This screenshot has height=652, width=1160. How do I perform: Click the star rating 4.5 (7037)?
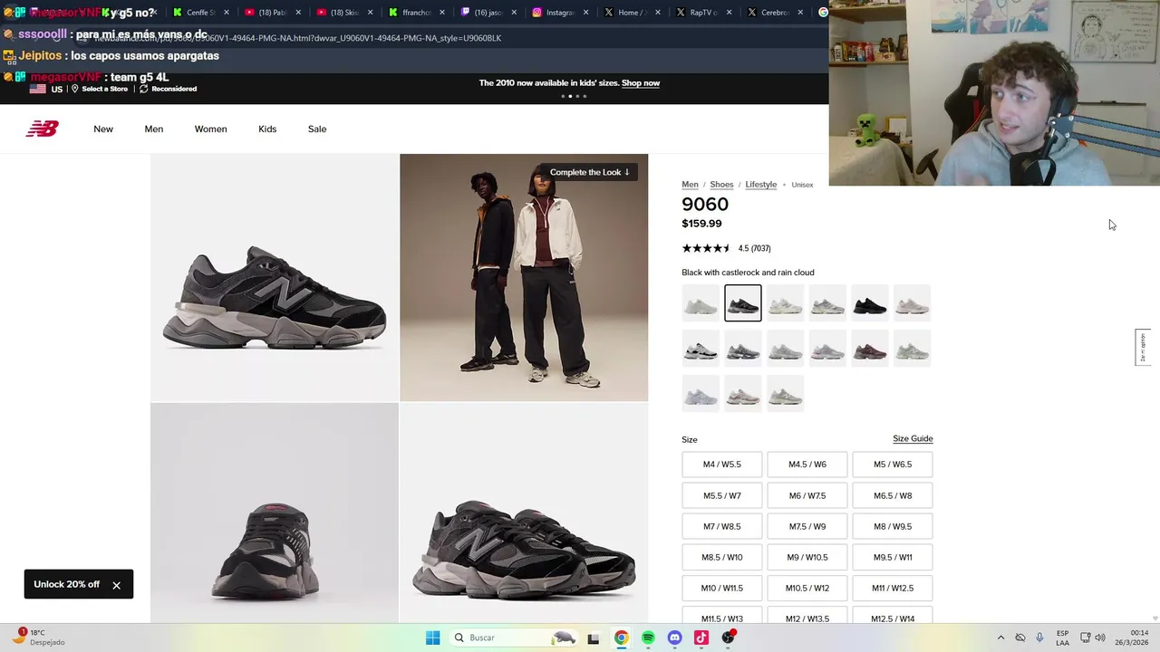pos(726,248)
